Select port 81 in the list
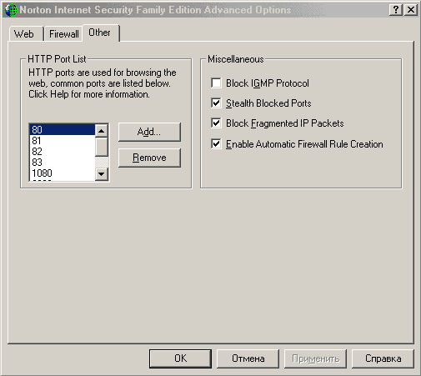421x376 pixels. tap(63, 141)
